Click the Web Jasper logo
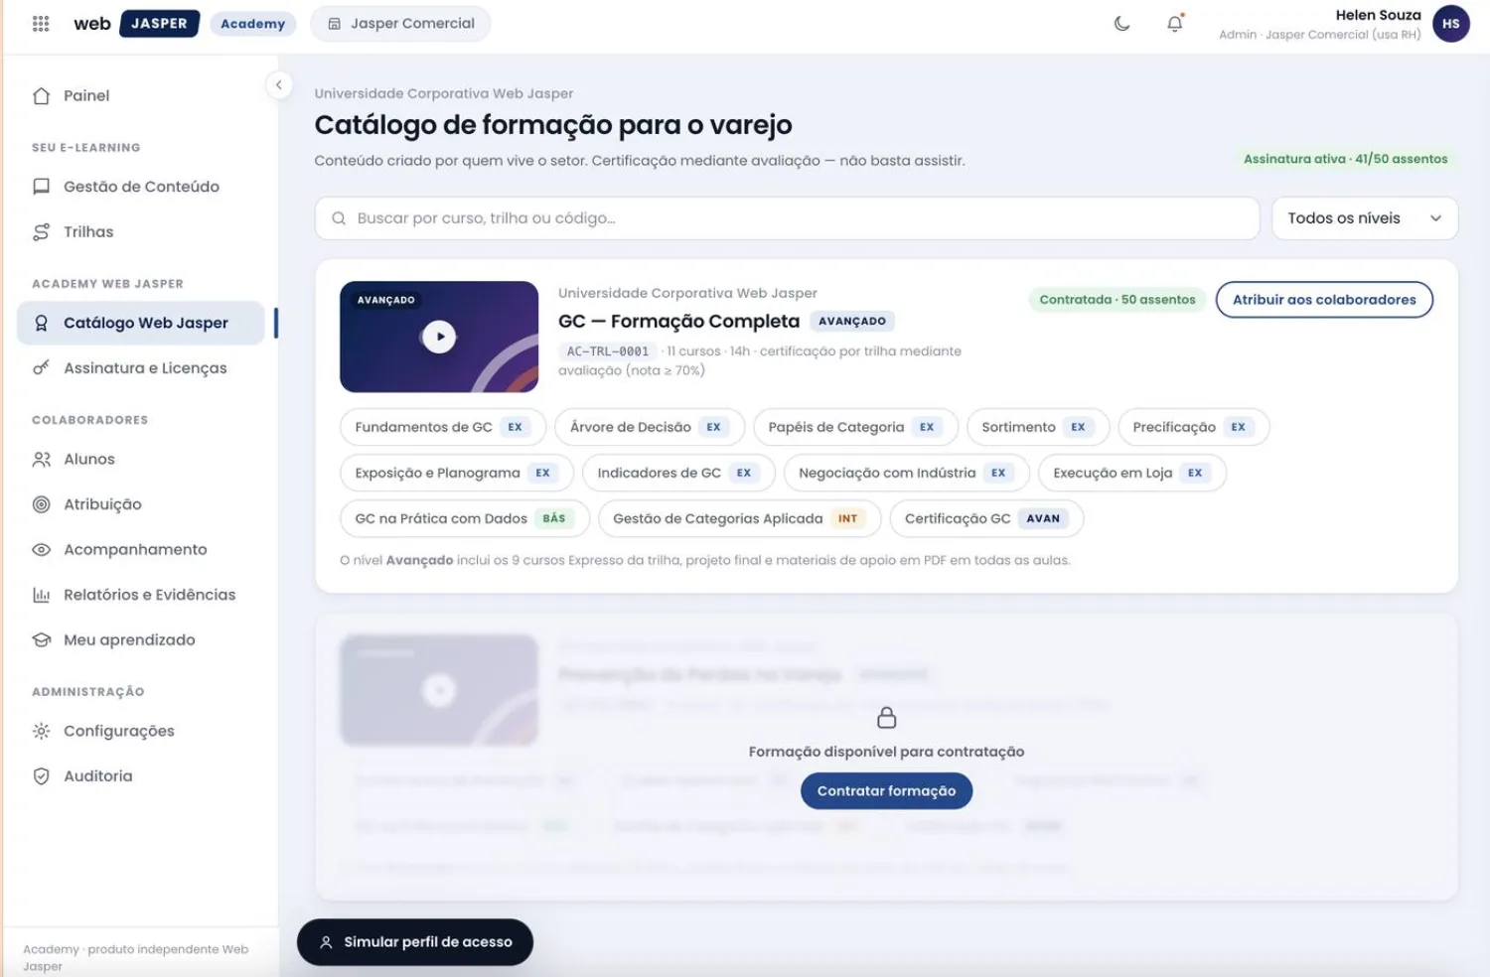This screenshot has height=977, width=1490. coord(136,24)
